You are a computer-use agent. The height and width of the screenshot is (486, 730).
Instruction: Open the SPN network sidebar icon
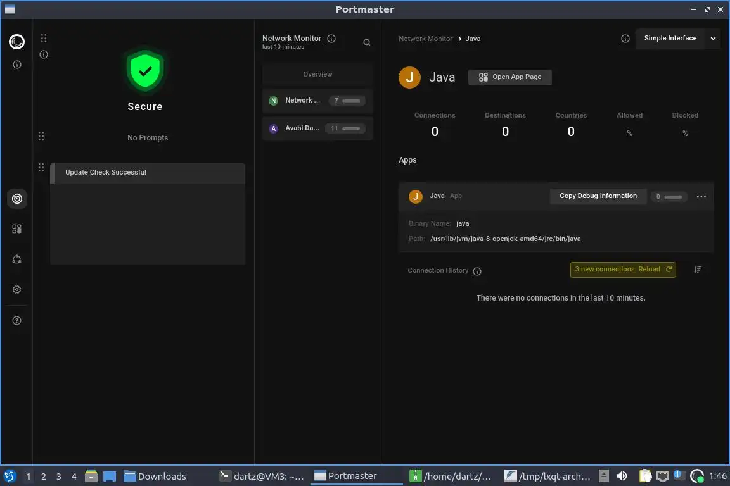pyautogui.click(x=16, y=259)
